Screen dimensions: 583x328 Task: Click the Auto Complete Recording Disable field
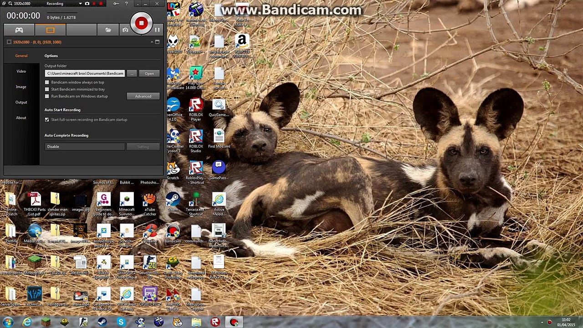[x=85, y=147]
